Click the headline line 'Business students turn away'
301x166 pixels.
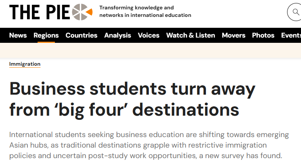coord(132,89)
